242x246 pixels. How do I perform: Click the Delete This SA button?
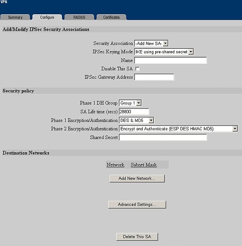coord(137,237)
